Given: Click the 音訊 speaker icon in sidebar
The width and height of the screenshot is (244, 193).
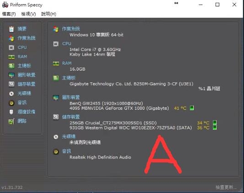Looking at the screenshot, I should point(11,103).
